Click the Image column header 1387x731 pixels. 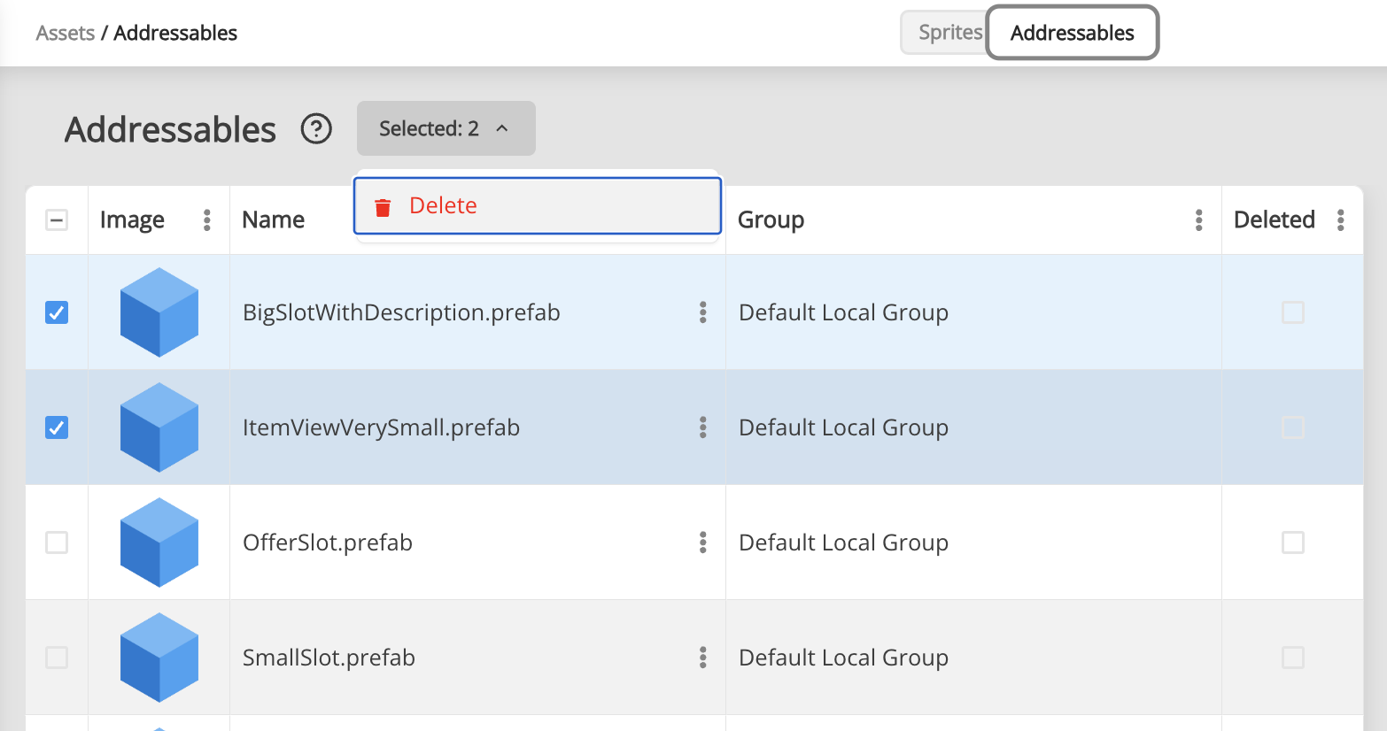132,219
